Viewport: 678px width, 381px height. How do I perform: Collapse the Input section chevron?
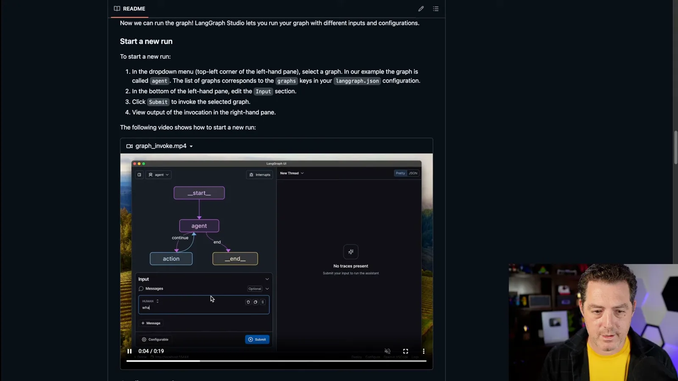(267, 279)
